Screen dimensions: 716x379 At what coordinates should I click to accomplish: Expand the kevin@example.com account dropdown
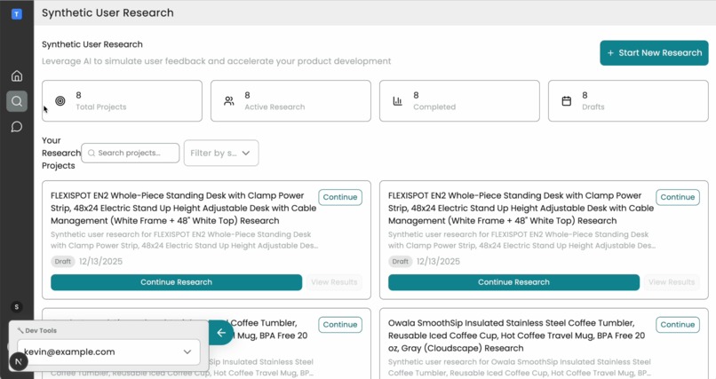108,351
